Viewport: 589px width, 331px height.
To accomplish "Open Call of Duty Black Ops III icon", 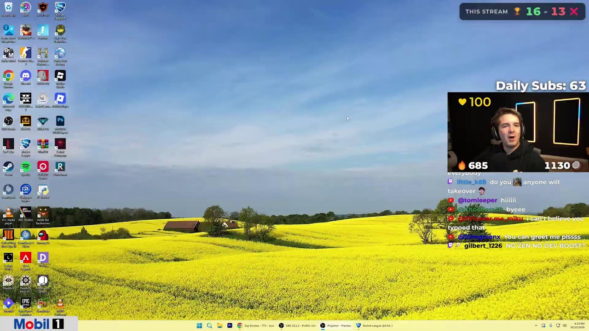I will pos(8,238).
